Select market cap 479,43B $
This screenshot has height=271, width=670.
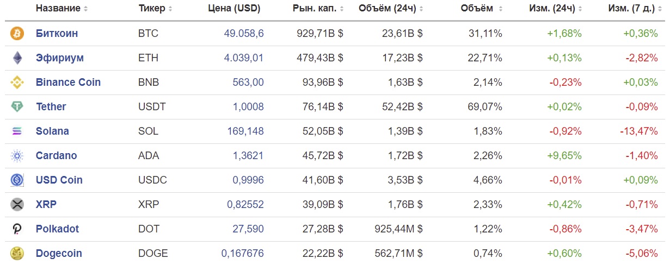tap(320, 58)
